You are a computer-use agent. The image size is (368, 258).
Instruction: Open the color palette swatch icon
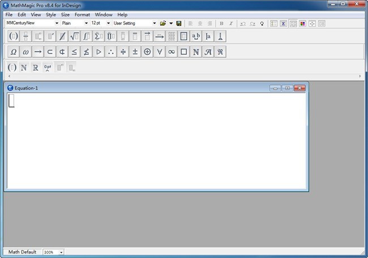302,23
